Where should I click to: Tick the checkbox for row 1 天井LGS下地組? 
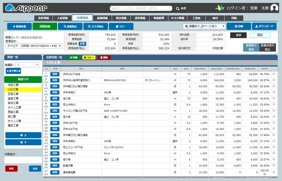tap(274, 75)
